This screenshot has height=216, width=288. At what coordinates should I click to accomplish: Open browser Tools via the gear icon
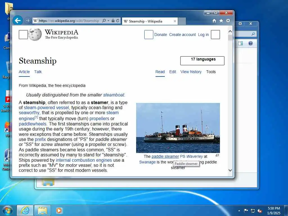point(228,21)
